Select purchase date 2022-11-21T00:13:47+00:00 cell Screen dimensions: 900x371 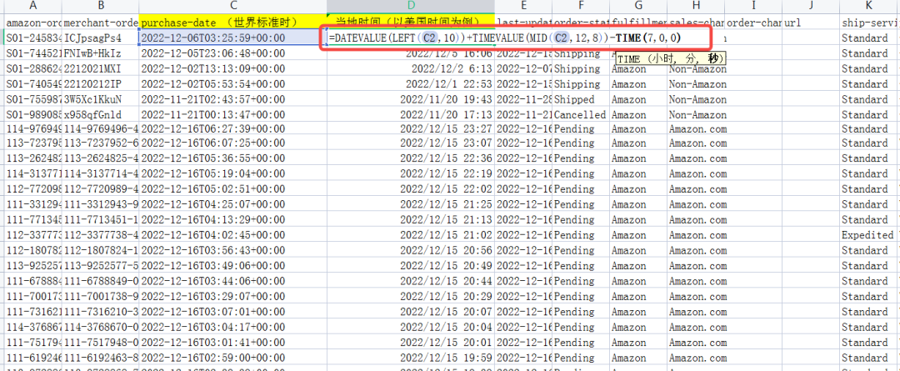point(232,114)
